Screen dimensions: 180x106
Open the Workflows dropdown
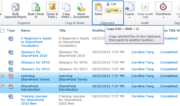click(x=164, y=15)
